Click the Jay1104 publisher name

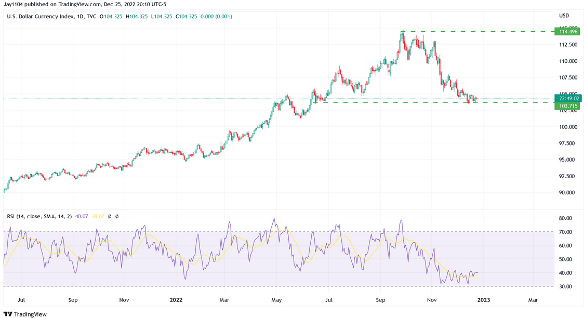(14, 4)
